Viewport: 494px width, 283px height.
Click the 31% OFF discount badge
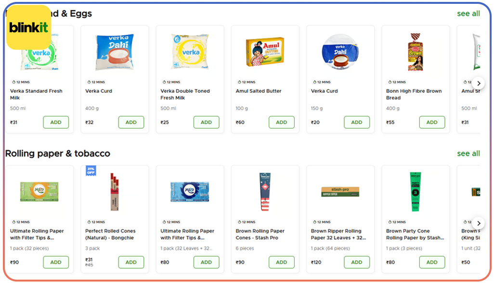pos(91,171)
